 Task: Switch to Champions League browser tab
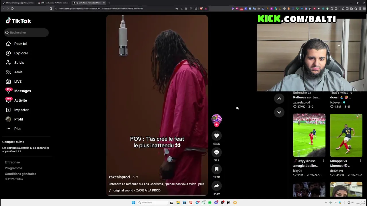(18, 3)
